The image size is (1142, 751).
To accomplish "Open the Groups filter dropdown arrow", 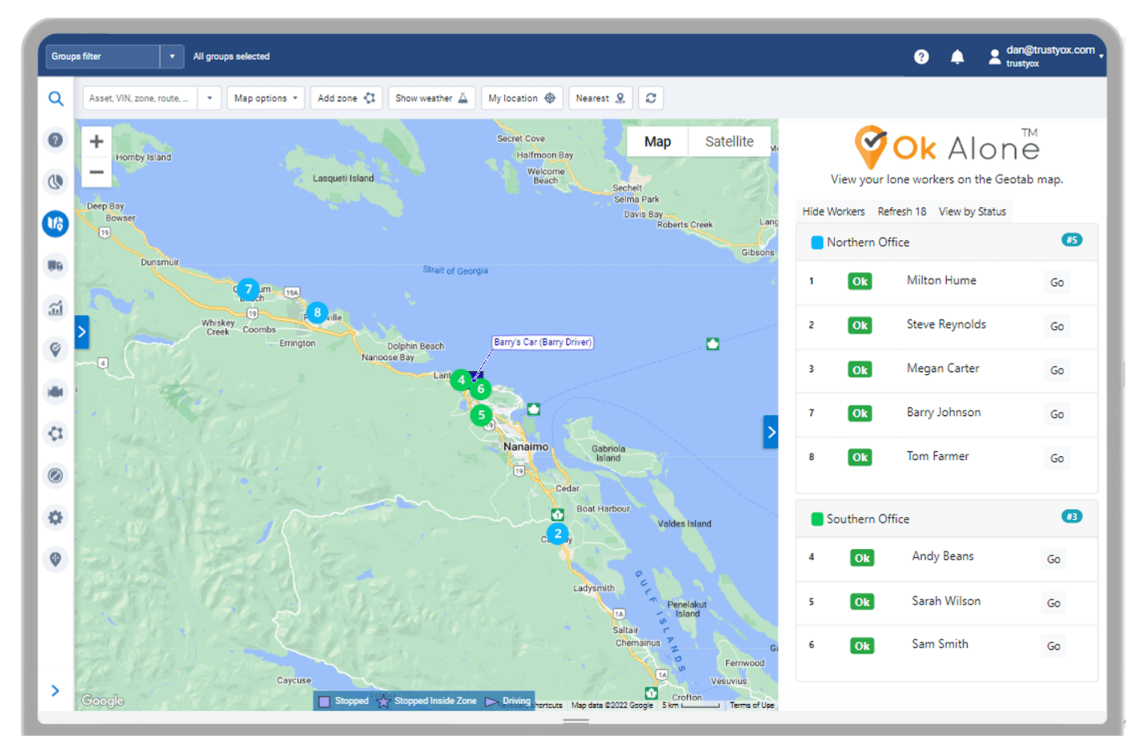I will point(172,57).
